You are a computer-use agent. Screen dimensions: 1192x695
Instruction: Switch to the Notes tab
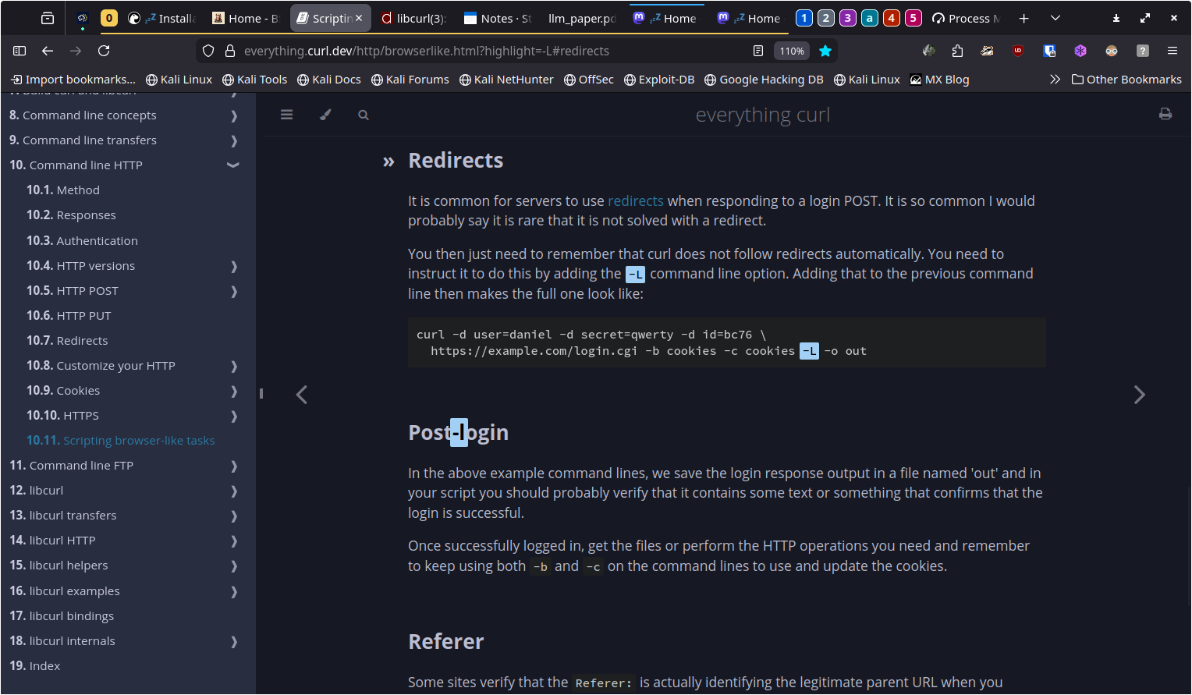click(497, 18)
